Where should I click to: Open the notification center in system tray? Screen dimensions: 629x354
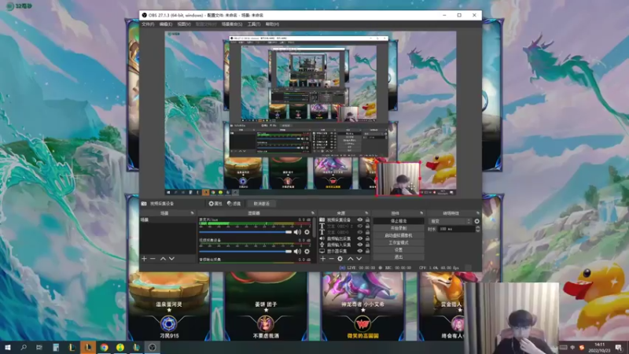click(619, 347)
